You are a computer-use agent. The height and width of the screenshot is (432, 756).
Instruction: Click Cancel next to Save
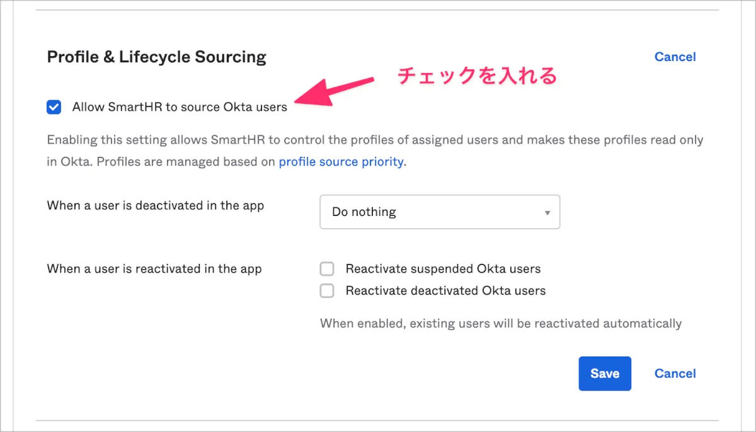coord(675,373)
